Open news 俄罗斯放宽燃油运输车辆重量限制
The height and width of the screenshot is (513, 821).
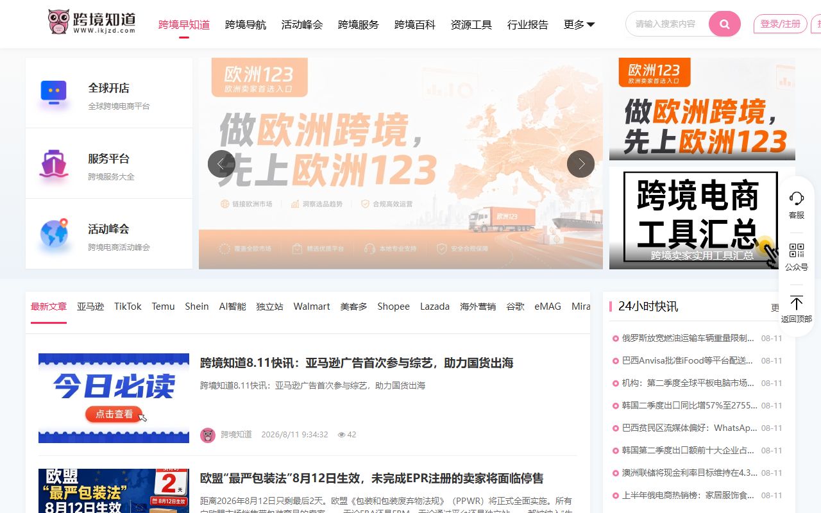tap(688, 338)
